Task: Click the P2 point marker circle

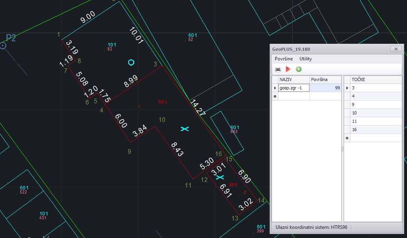Action: (x=3, y=46)
